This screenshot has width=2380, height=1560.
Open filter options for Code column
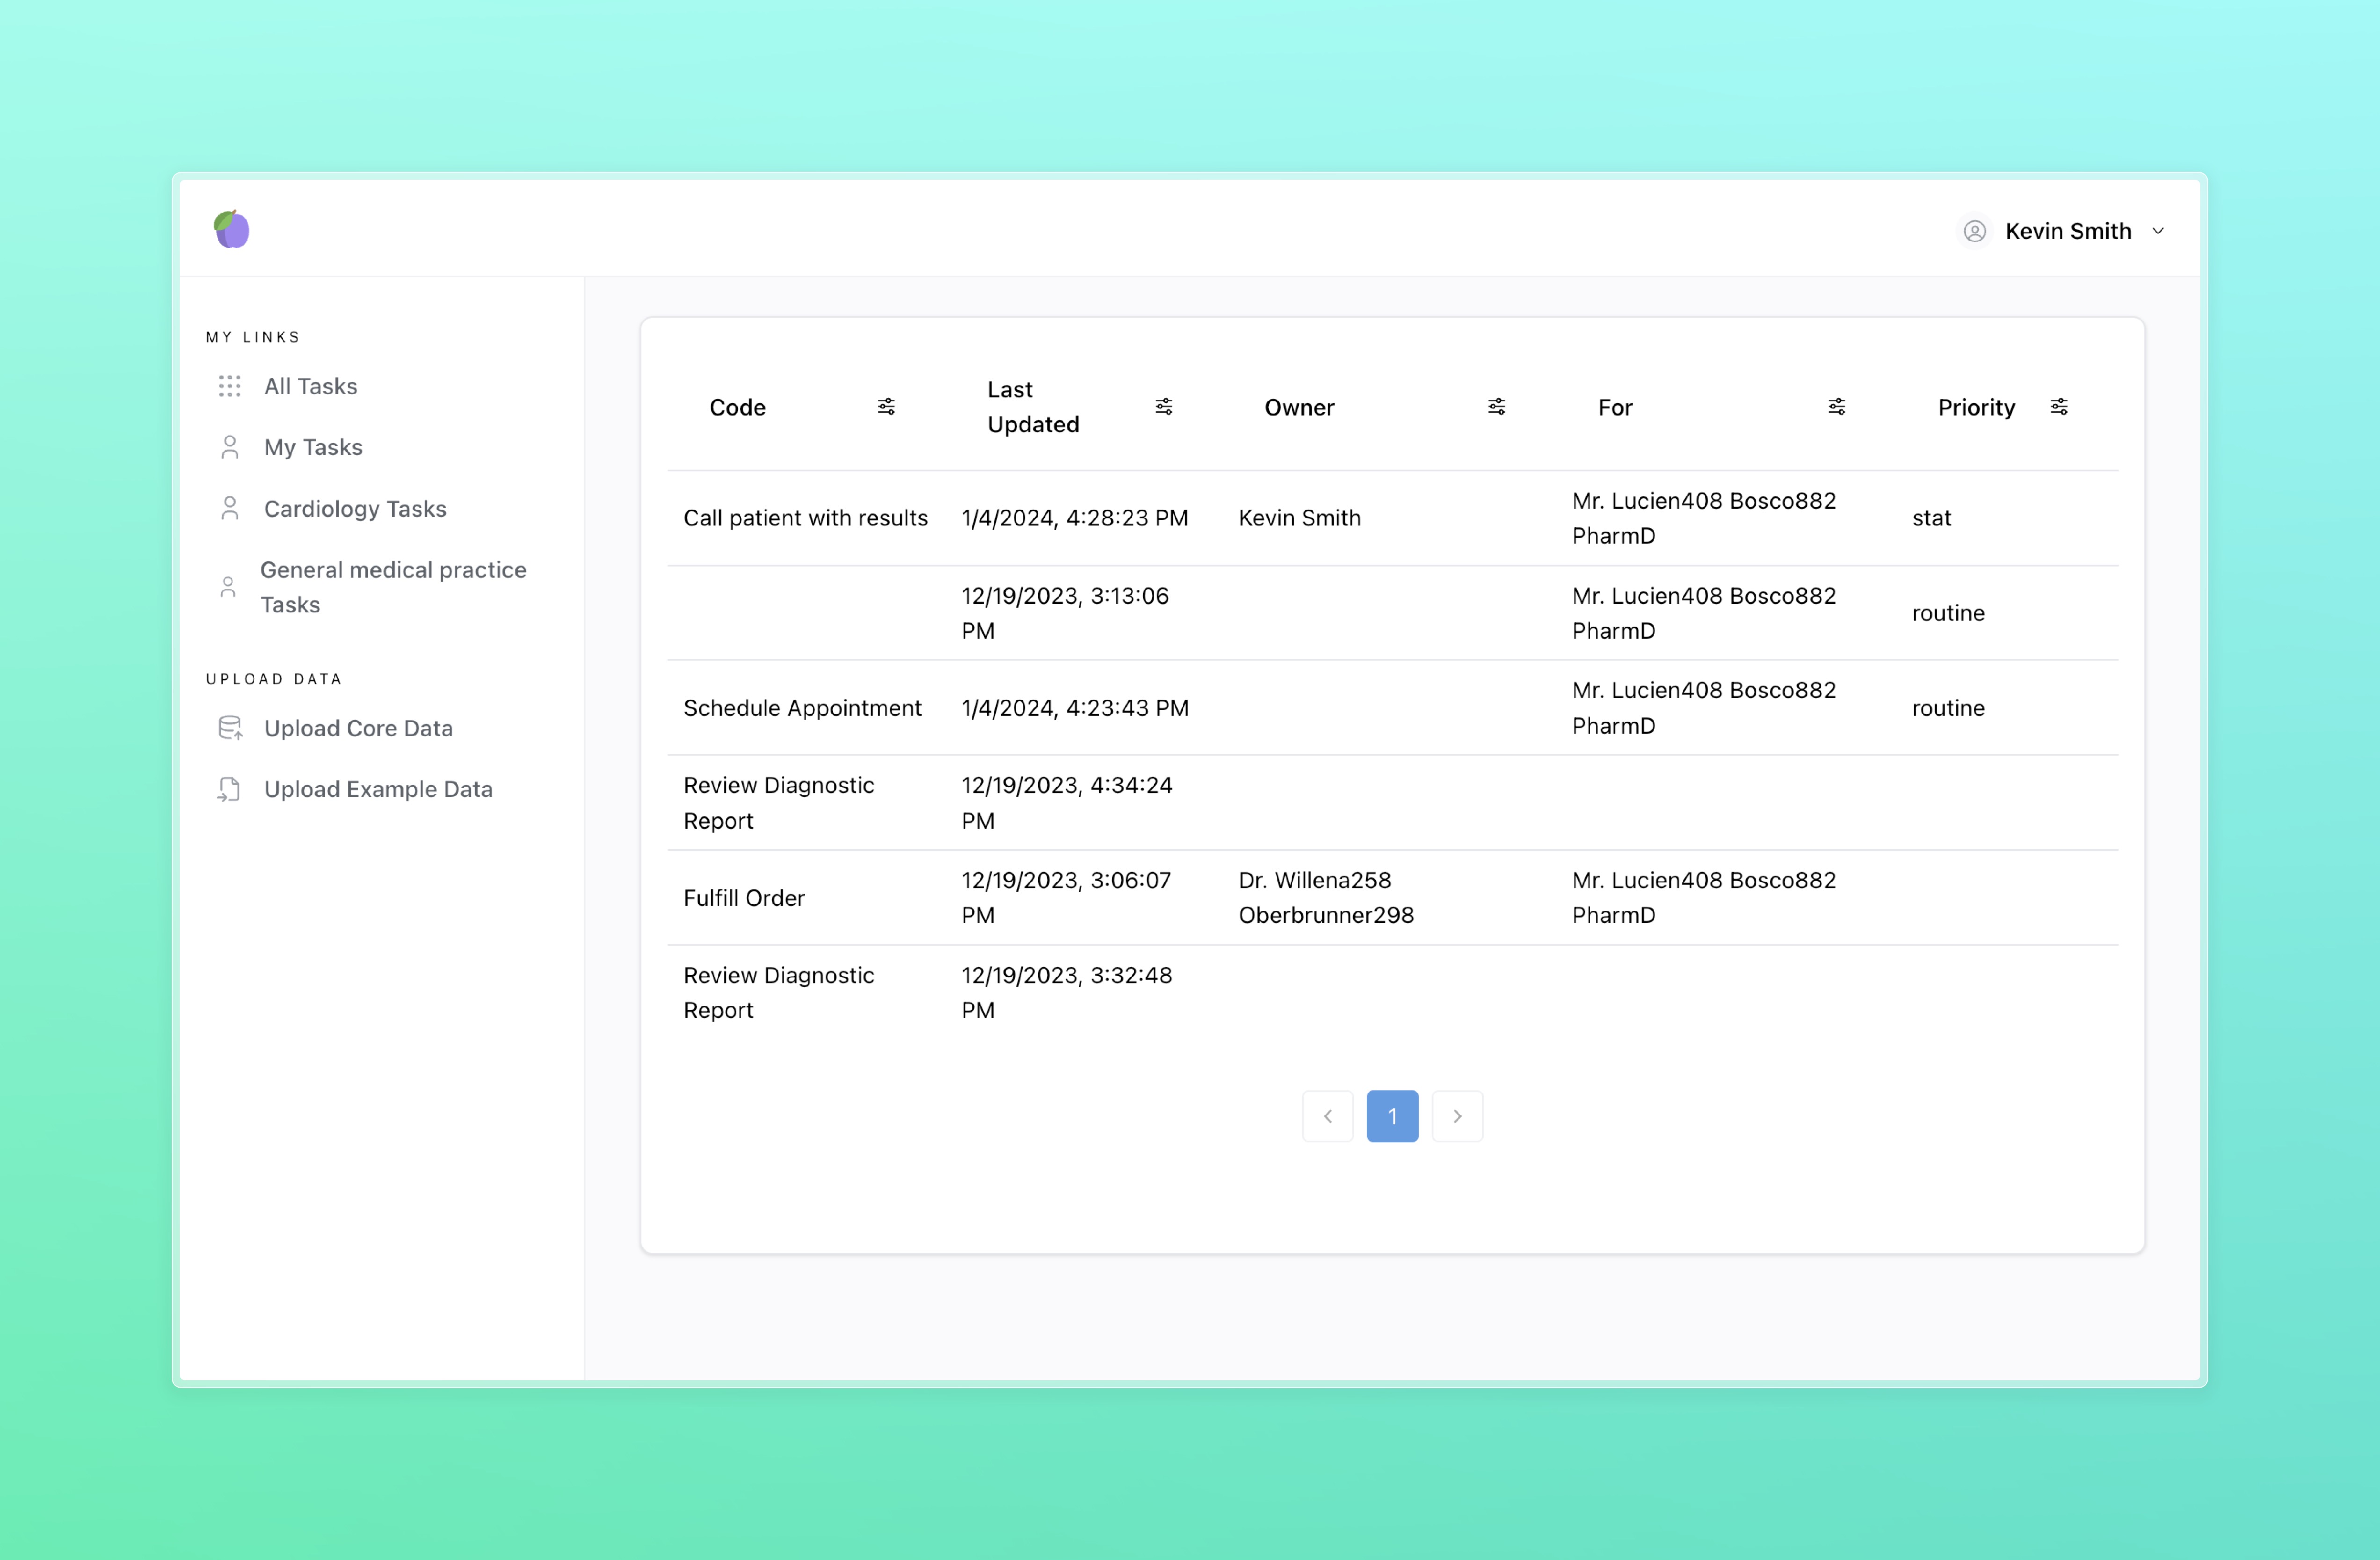(886, 407)
